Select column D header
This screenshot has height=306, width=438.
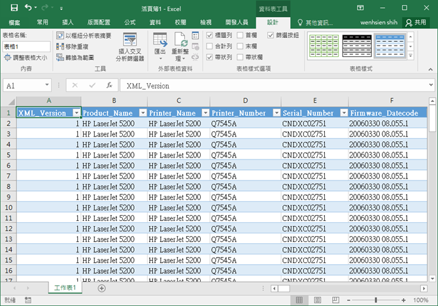pyautogui.click(x=245, y=101)
